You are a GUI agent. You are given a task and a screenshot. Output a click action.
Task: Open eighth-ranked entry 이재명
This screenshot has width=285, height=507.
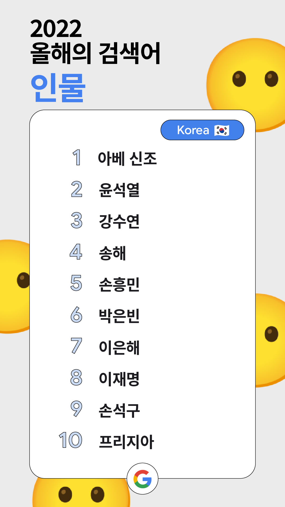[x=119, y=379]
